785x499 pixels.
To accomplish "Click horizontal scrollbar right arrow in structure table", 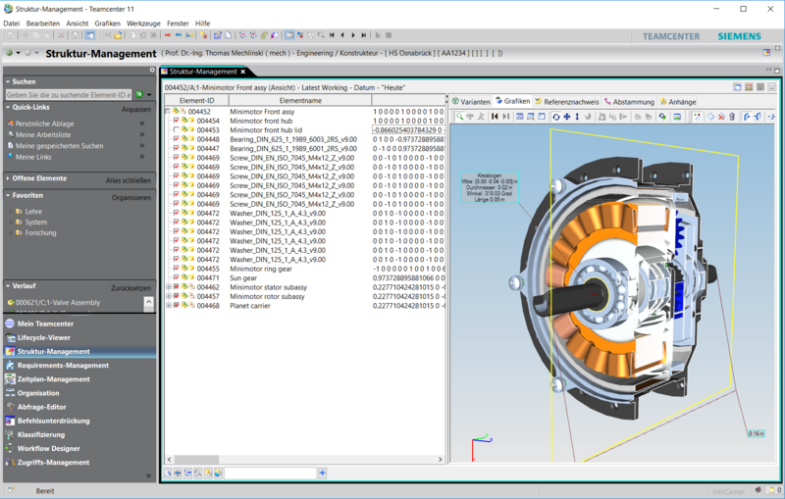I will (440, 459).
